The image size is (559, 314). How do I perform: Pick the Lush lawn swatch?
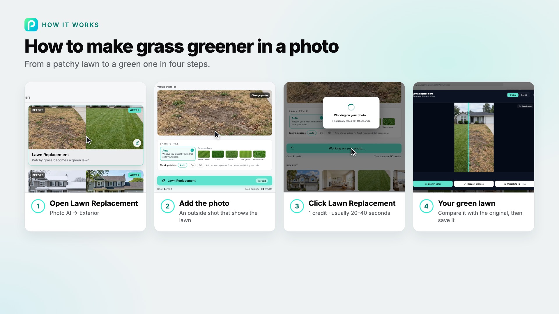pos(218,154)
